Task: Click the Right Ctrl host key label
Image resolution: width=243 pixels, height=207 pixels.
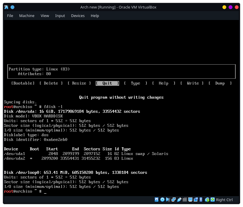Action: (x=224, y=200)
